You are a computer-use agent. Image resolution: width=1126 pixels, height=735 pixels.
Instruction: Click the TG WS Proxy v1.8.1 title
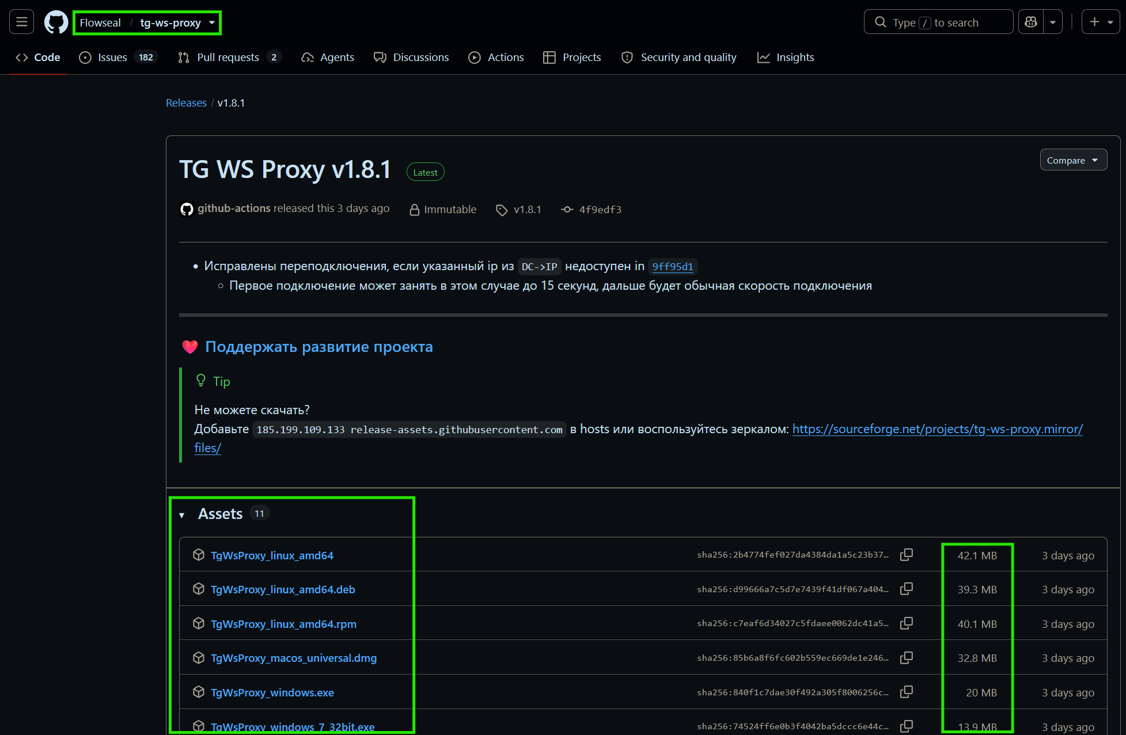pos(285,170)
